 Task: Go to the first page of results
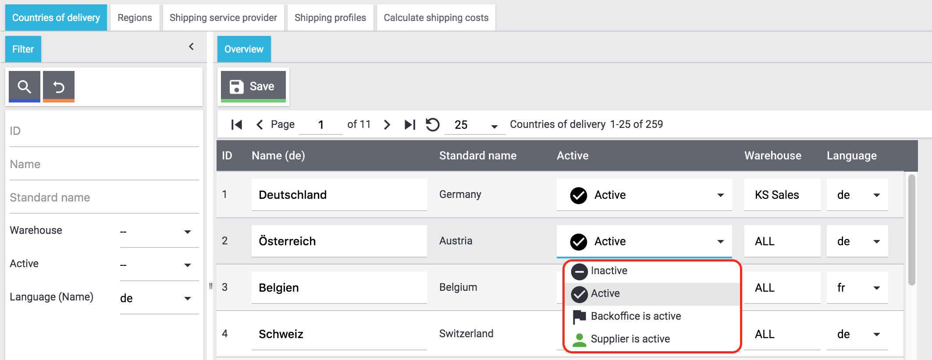pyautogui.click(x=237, y=125)
